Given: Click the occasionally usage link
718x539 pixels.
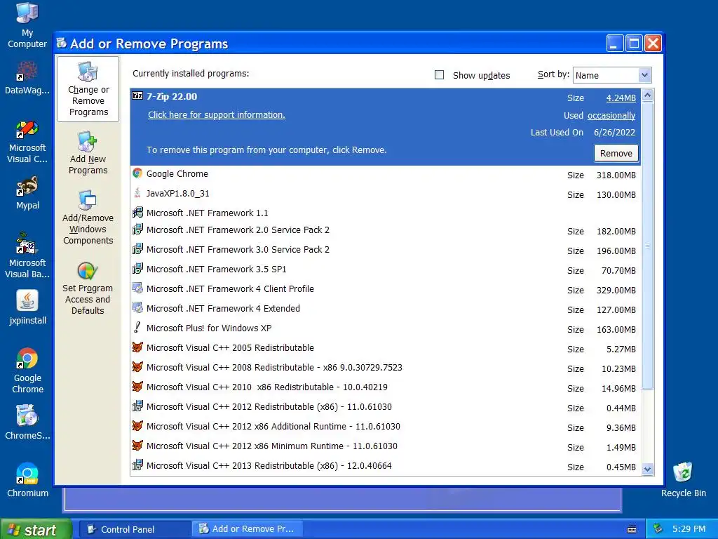Looking at the screenshot, I should (611, 116).
